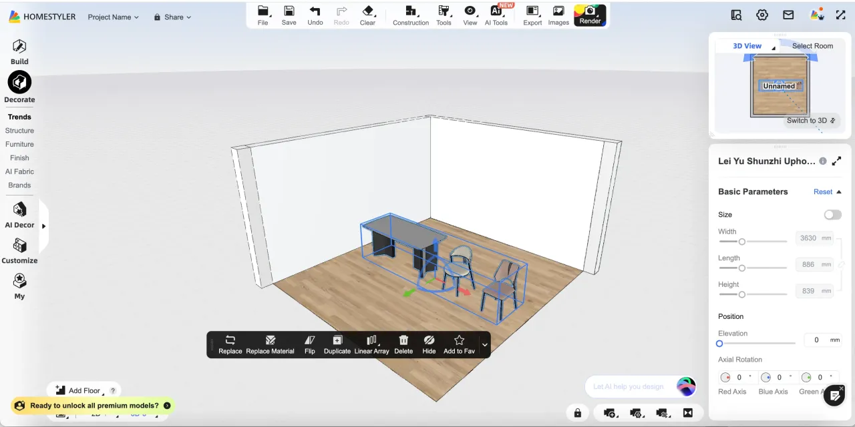Viewport: 855px width, 427px height.
Task: Add selected model to favorites
Action: (x=459, y=344)
